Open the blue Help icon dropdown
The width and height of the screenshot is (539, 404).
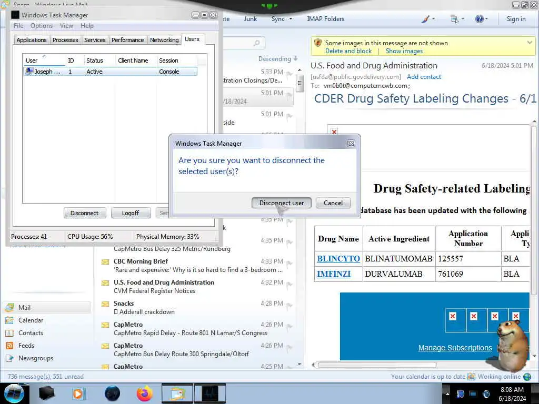tap(481, 19)
